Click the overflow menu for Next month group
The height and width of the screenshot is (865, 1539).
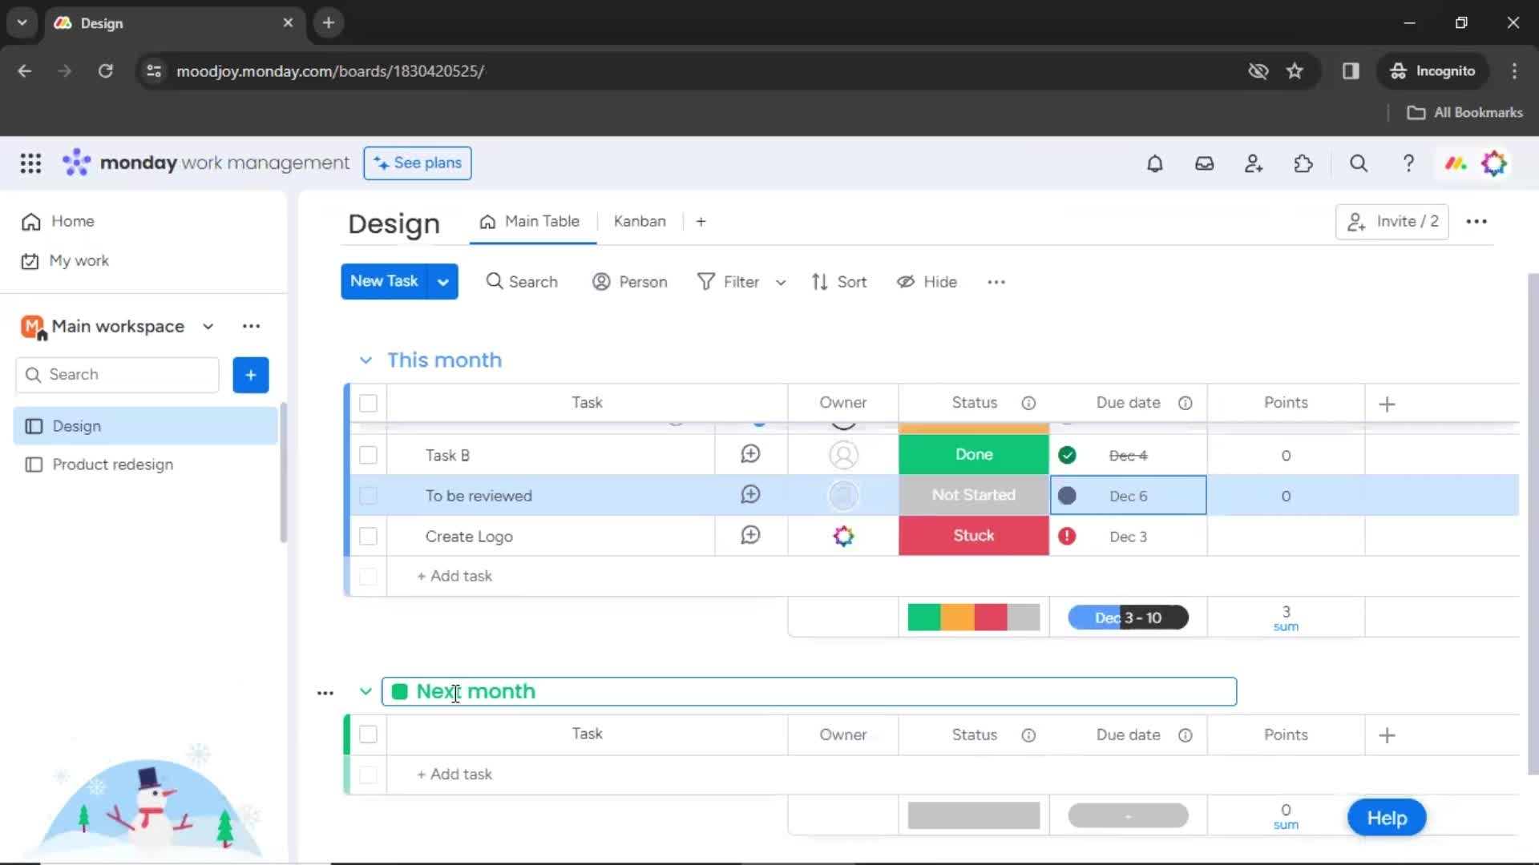(x=324, y=692)
